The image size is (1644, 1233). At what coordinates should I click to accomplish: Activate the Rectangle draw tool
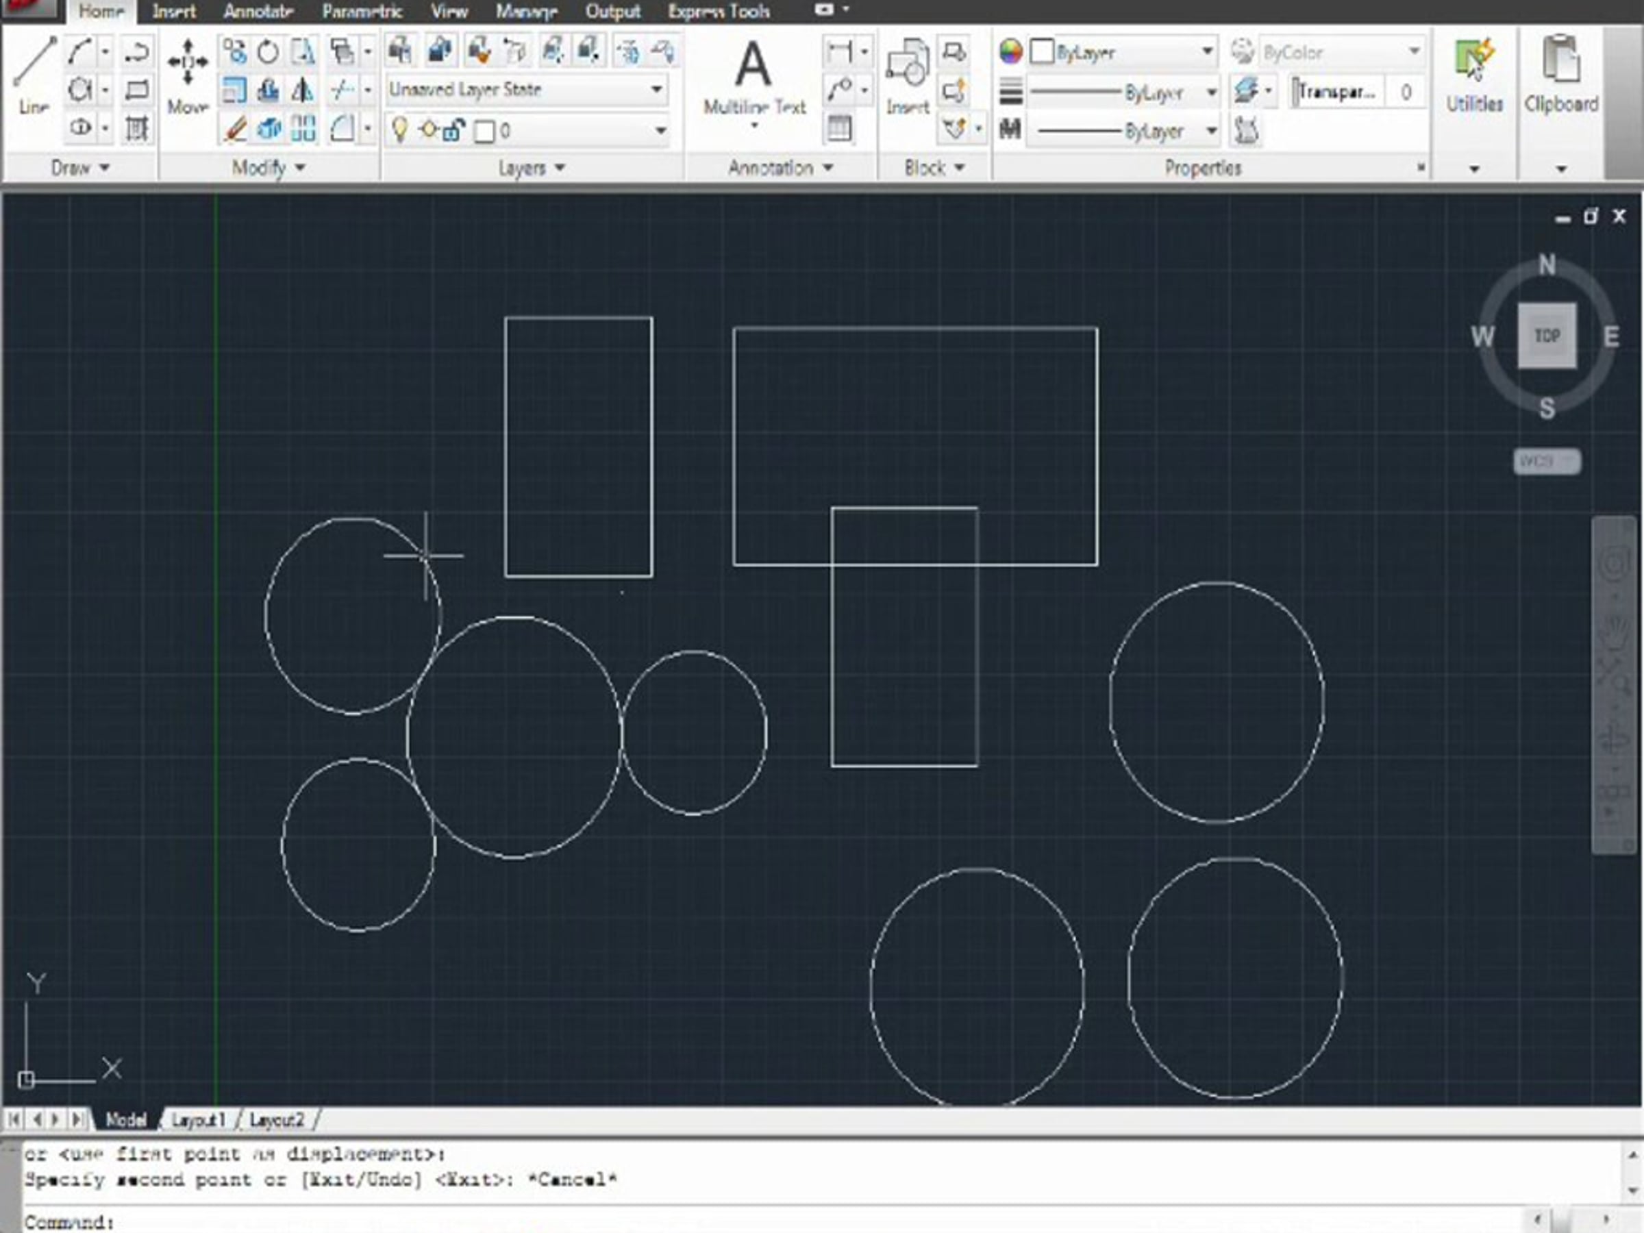[136, 90]
